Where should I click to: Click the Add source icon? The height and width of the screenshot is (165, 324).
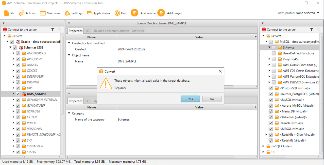[x=134, y=13]
